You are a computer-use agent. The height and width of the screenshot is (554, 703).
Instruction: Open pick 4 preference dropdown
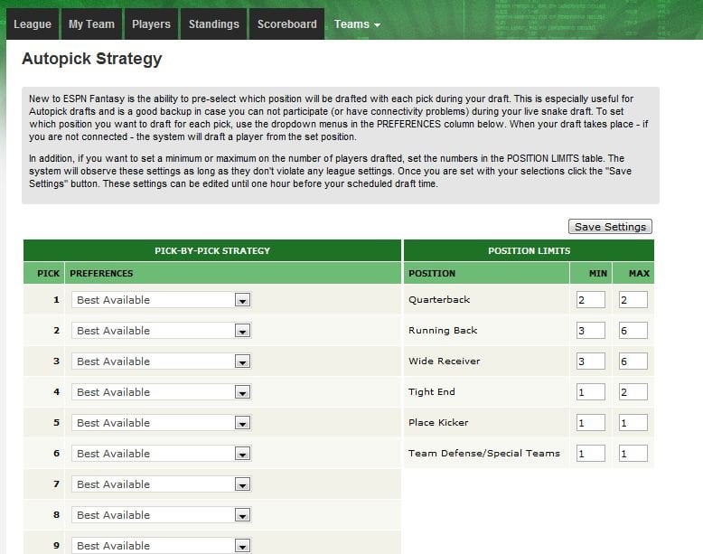tap(162, 392)
